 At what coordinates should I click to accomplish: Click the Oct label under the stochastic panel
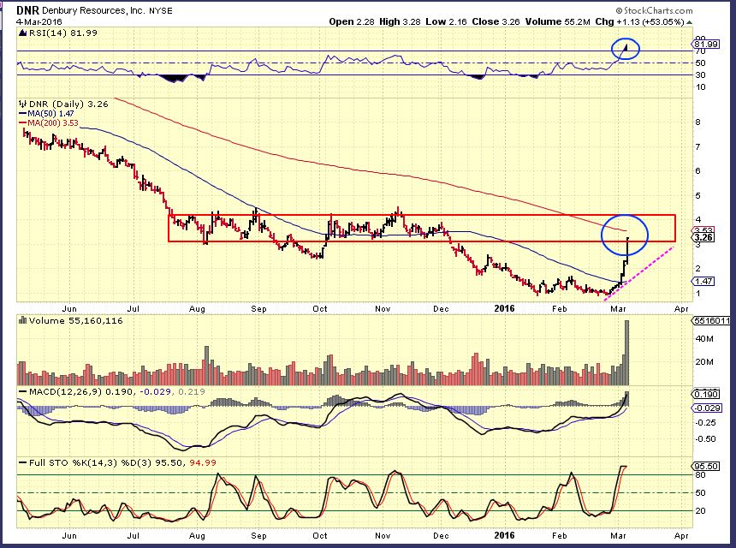[x=320, y=536]
